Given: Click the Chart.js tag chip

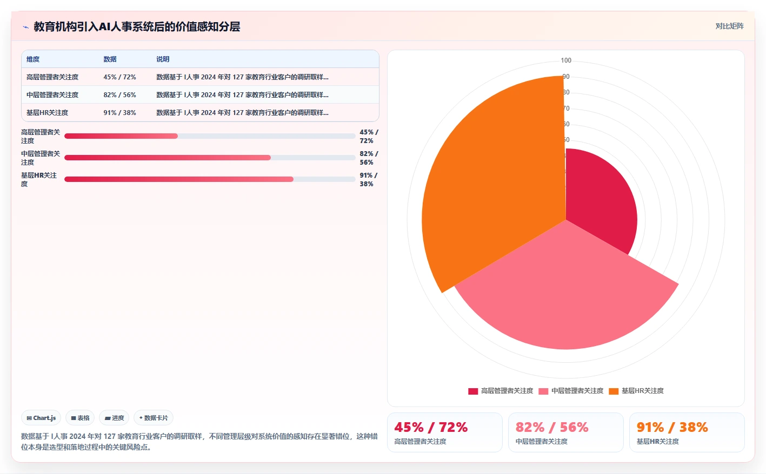Looking at the screenshot, I should click(41, 418).
